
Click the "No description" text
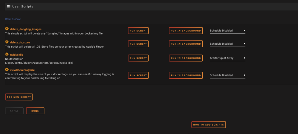click(x=14, y=59)
